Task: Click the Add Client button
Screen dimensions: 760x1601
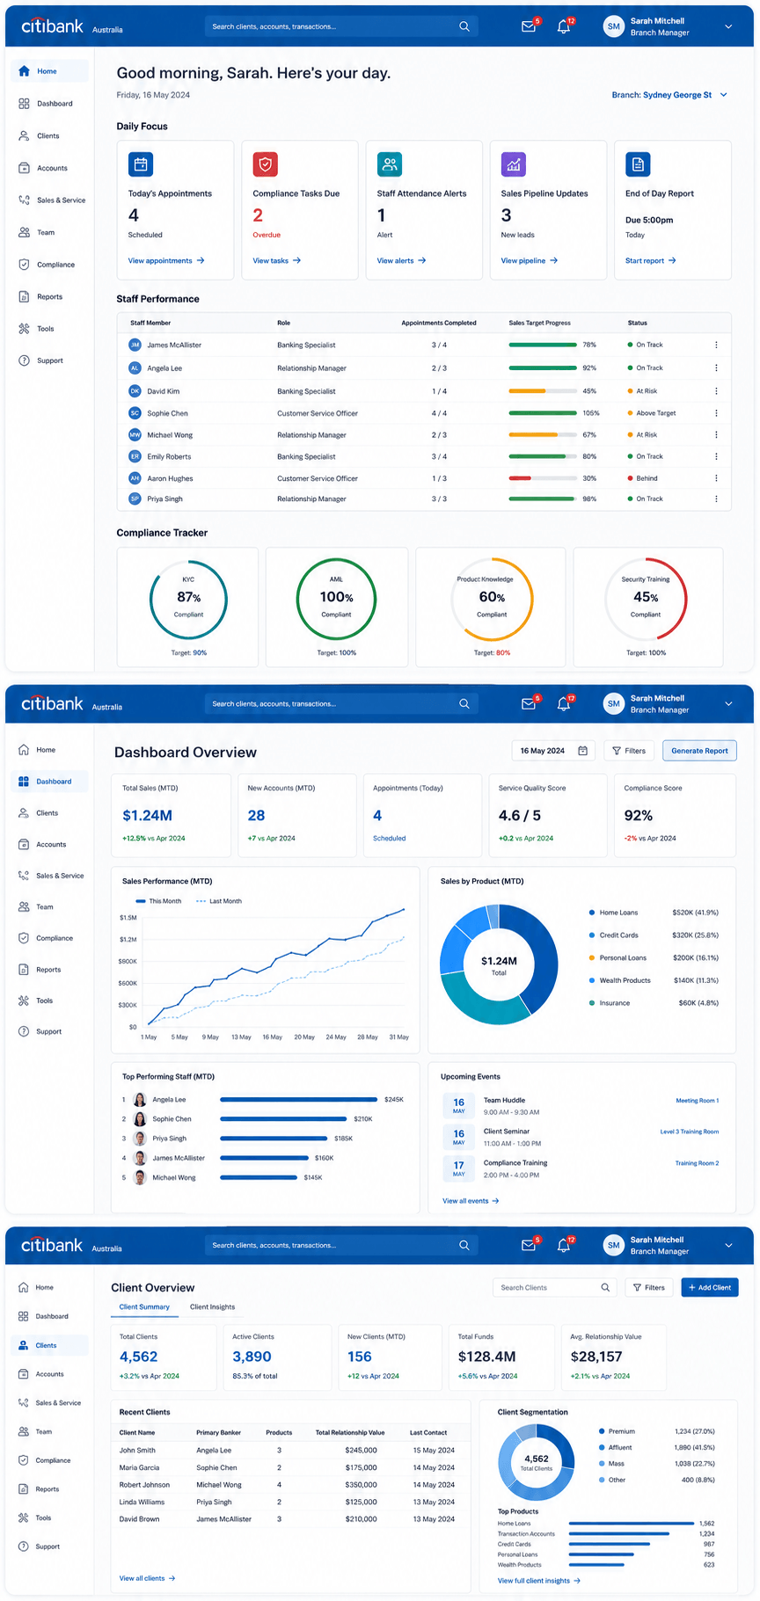Action: (709, 1287)
